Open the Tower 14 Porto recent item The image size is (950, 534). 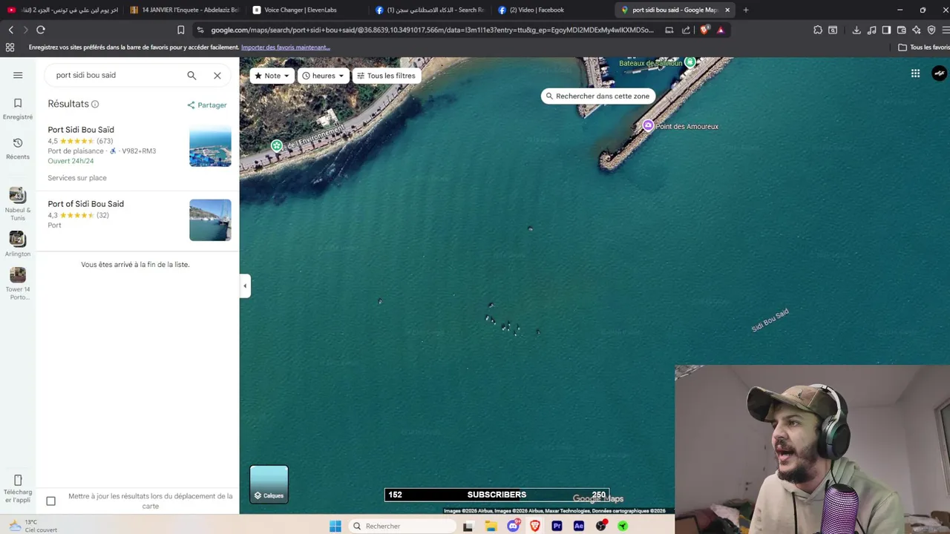tap(18, 284)
